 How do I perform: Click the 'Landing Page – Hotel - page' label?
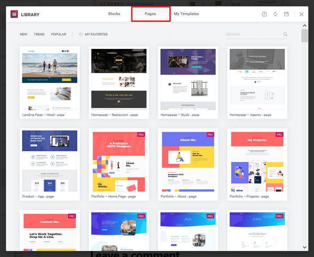click(43, 115)
